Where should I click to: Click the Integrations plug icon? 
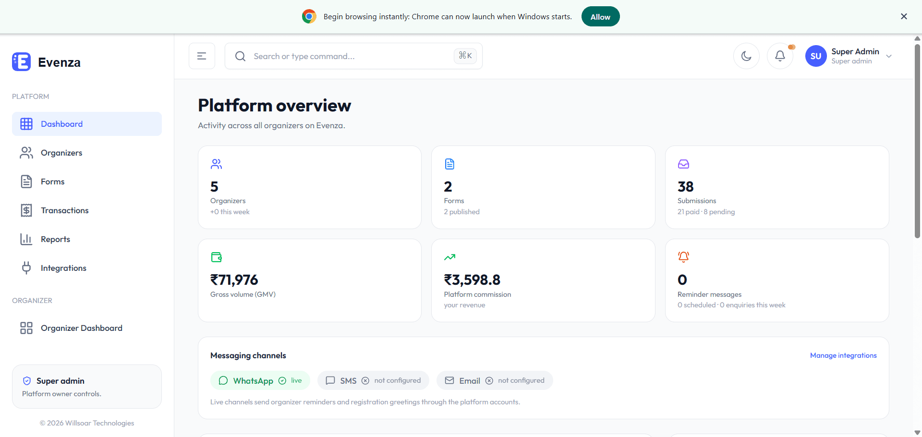coord(26,268)
